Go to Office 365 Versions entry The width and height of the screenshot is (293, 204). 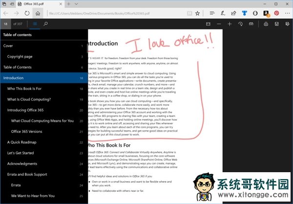(x=44, y=132)
